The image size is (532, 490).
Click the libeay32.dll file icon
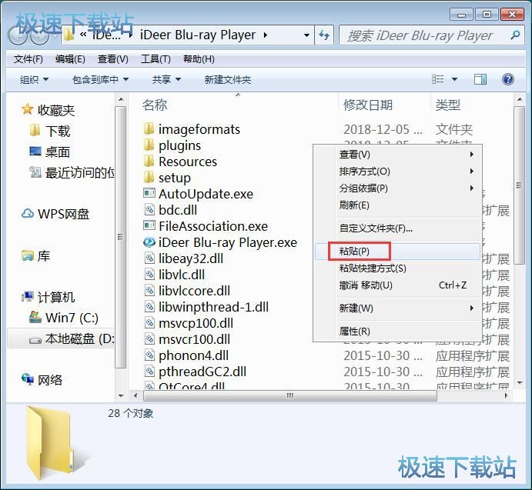coord(149,258)
